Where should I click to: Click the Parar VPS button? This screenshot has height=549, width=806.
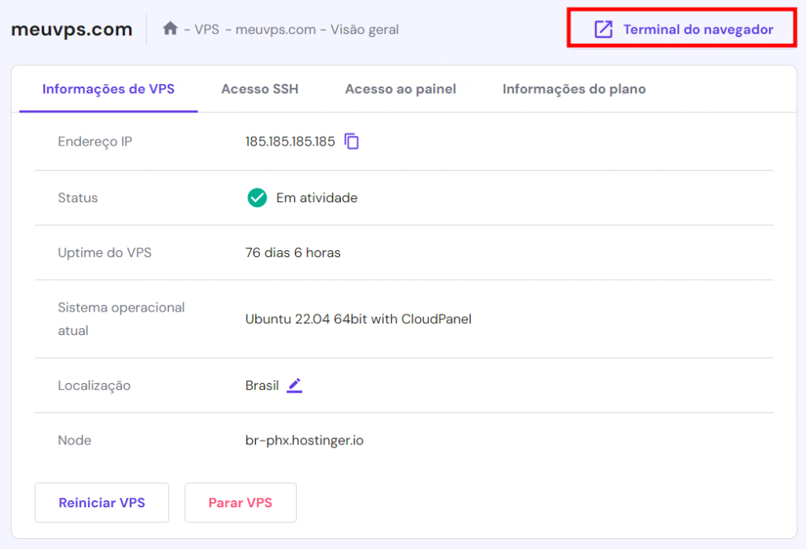tap(240, 503)
